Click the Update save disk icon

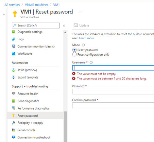click(76, 25)
